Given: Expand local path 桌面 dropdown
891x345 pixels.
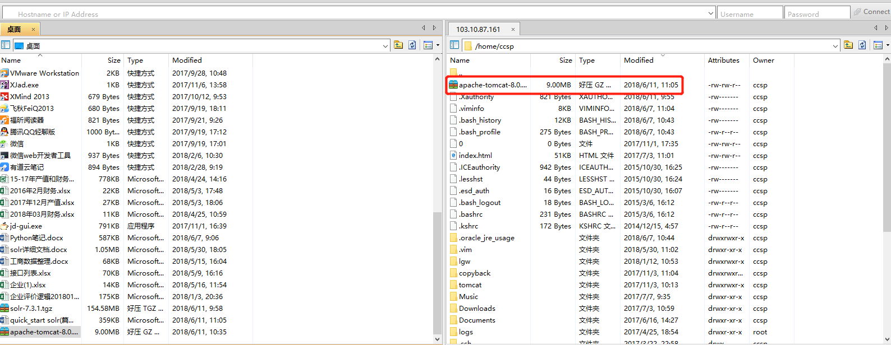Looking at the screenshot, I should [385, 46].
